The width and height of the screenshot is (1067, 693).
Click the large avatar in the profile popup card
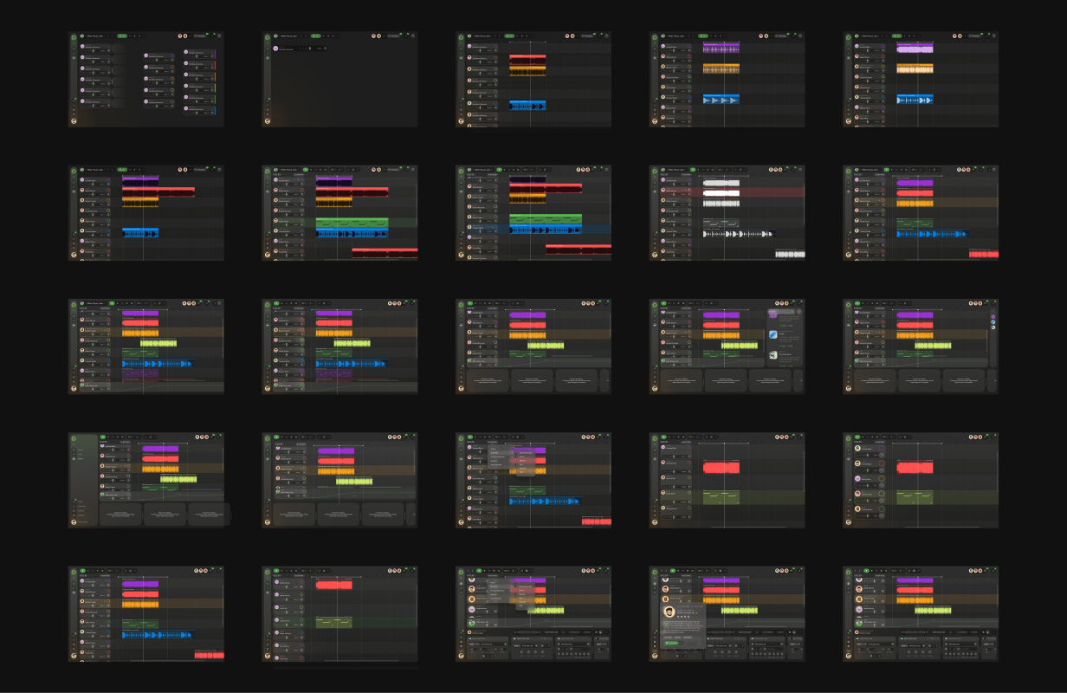669,612
